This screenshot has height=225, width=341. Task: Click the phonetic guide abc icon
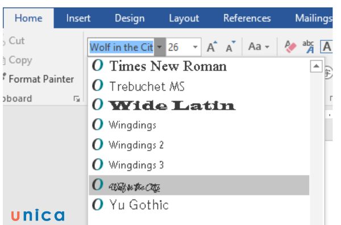point(309,47)
